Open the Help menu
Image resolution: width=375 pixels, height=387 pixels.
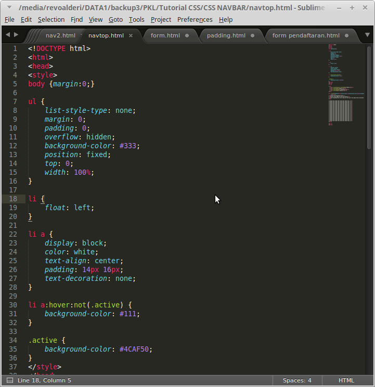pyautogui.click(x=226, y=19)
